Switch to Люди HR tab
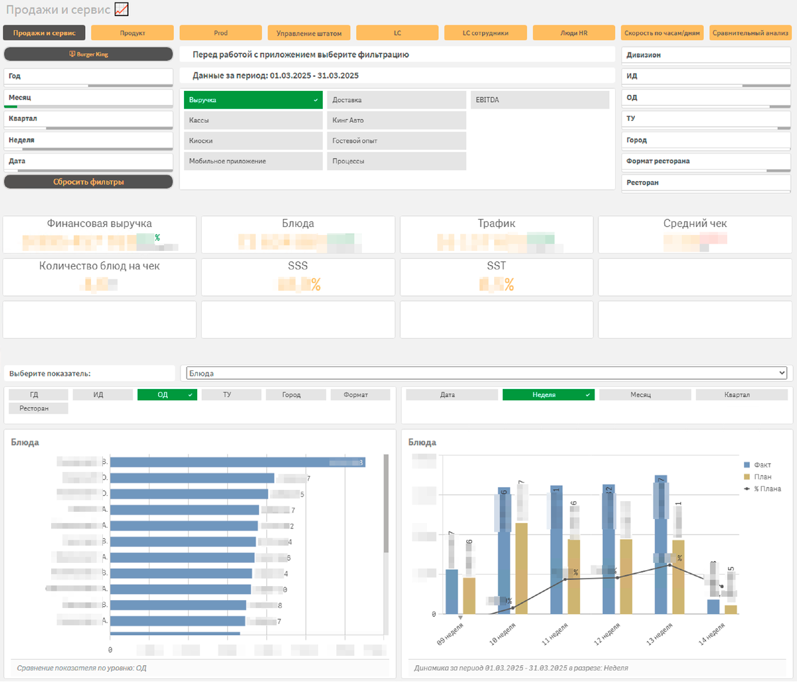Viewport: 797px width, 691px height. pyautogui.click(x=574, y=33)
